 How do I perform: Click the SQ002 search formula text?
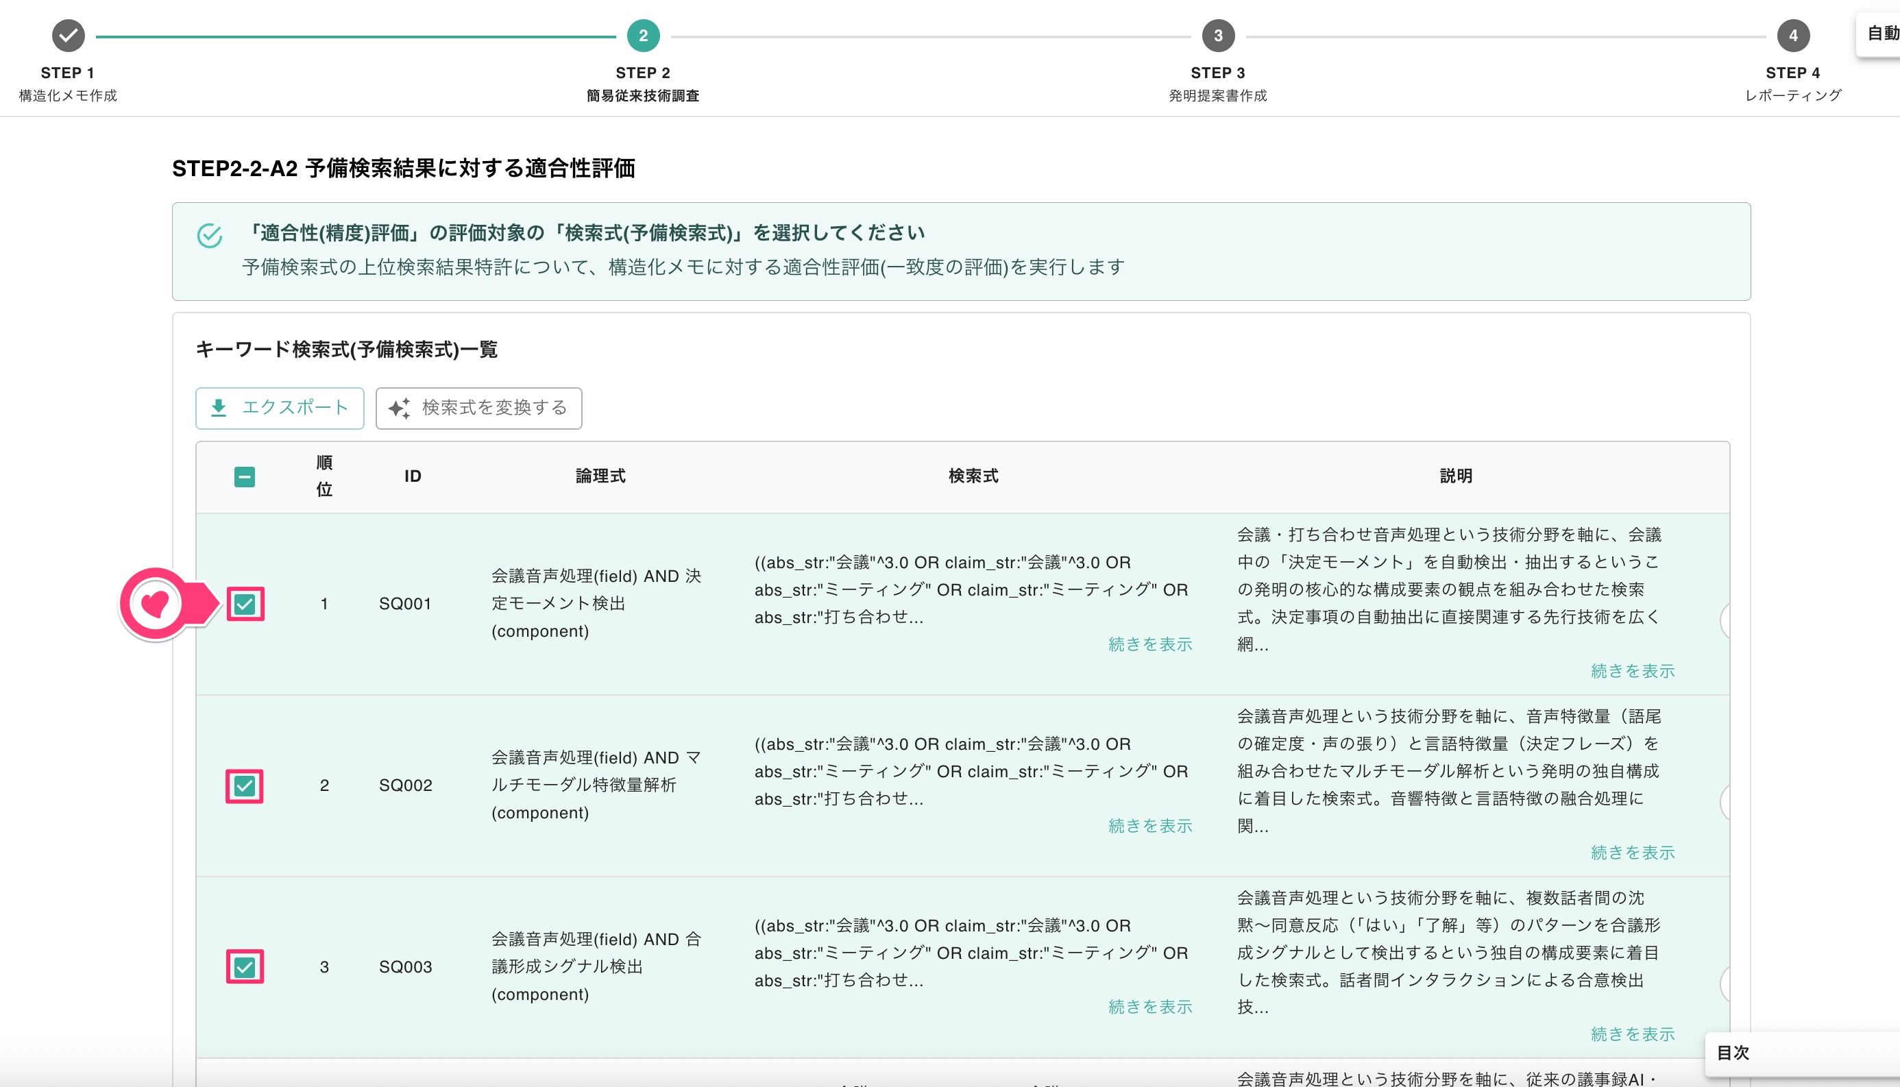coord(971,771)
